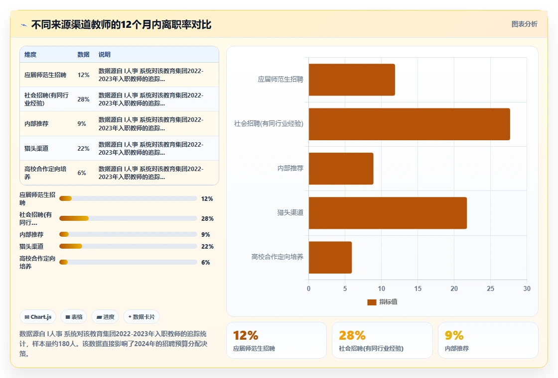Screen dimensions: 558x378
Task: Click the 高校合作定向培养 progress bar
Action: click(128, 262)
